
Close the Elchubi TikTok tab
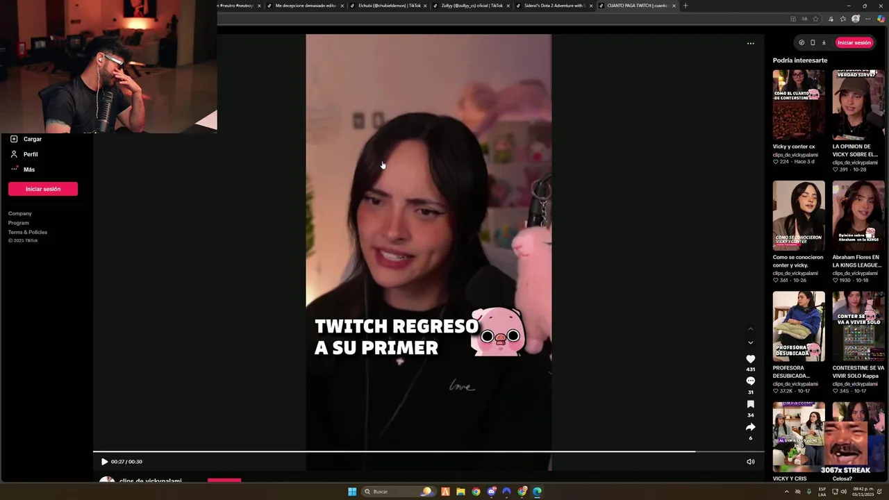coord(425,6)
